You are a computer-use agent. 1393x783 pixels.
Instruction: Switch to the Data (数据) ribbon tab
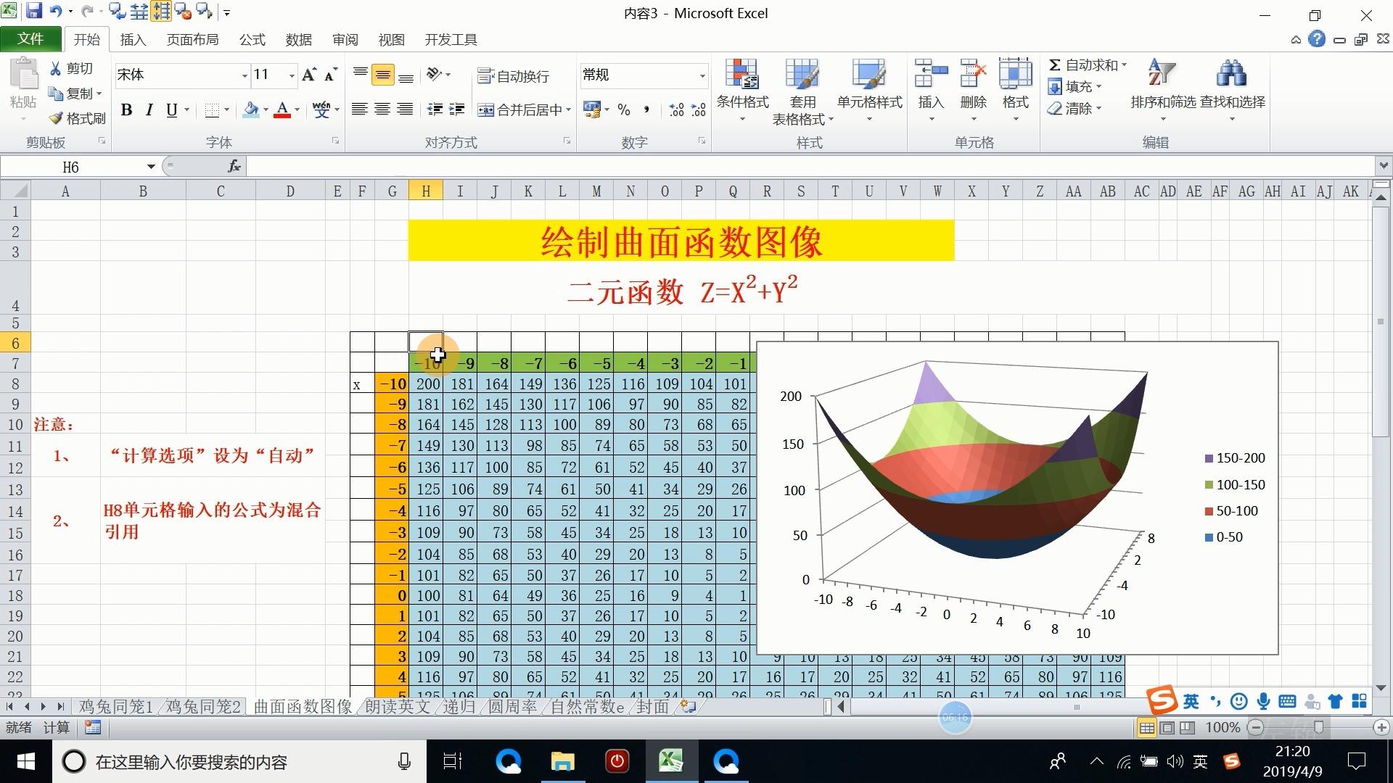tap(298, 40)
